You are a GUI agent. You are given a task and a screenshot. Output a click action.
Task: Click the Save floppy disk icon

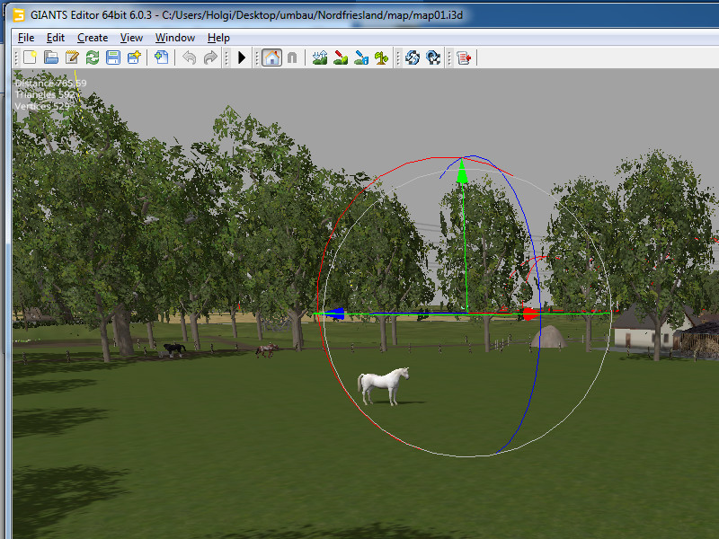point(113,57)
